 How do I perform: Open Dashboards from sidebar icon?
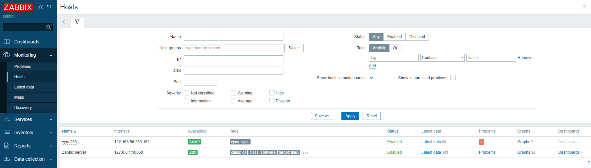pyautogui.click(x=7, y=42)
